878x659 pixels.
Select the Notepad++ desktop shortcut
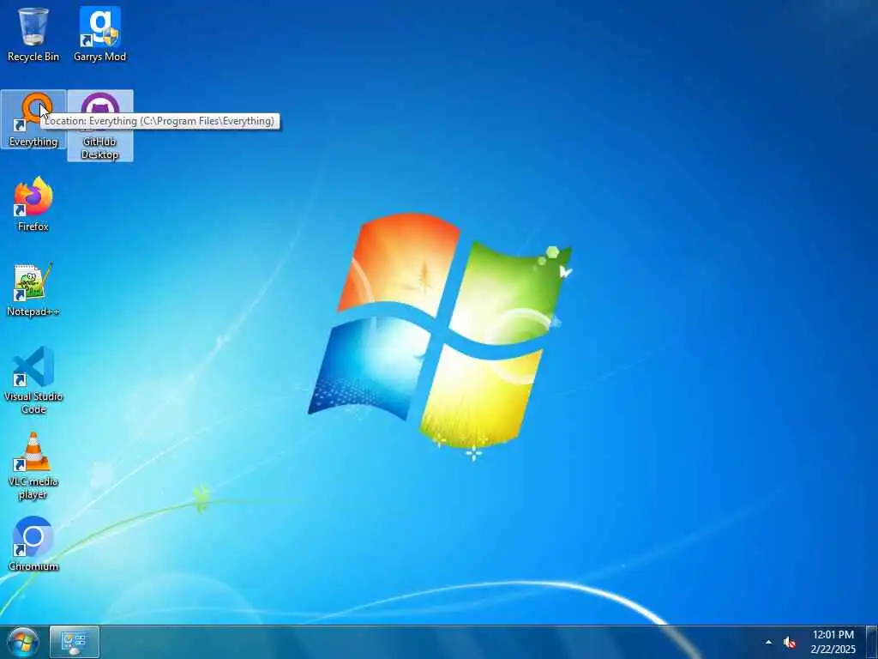pos(33,290)
